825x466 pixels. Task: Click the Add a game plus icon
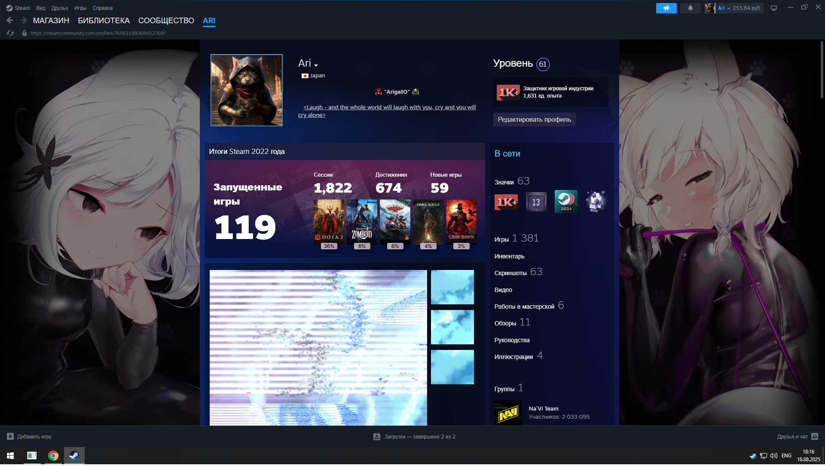(10, 436)
